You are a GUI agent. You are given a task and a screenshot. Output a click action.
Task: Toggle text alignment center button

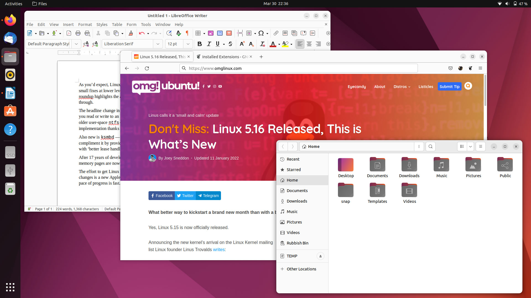pyautogui.click(x=309, y=44)
